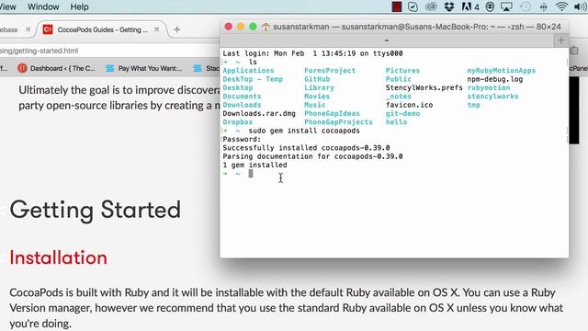Click 'Downloads.rar.dmg' in Terminal output
The width and height of the screenshot is (588, 331).
pos(259,113)
